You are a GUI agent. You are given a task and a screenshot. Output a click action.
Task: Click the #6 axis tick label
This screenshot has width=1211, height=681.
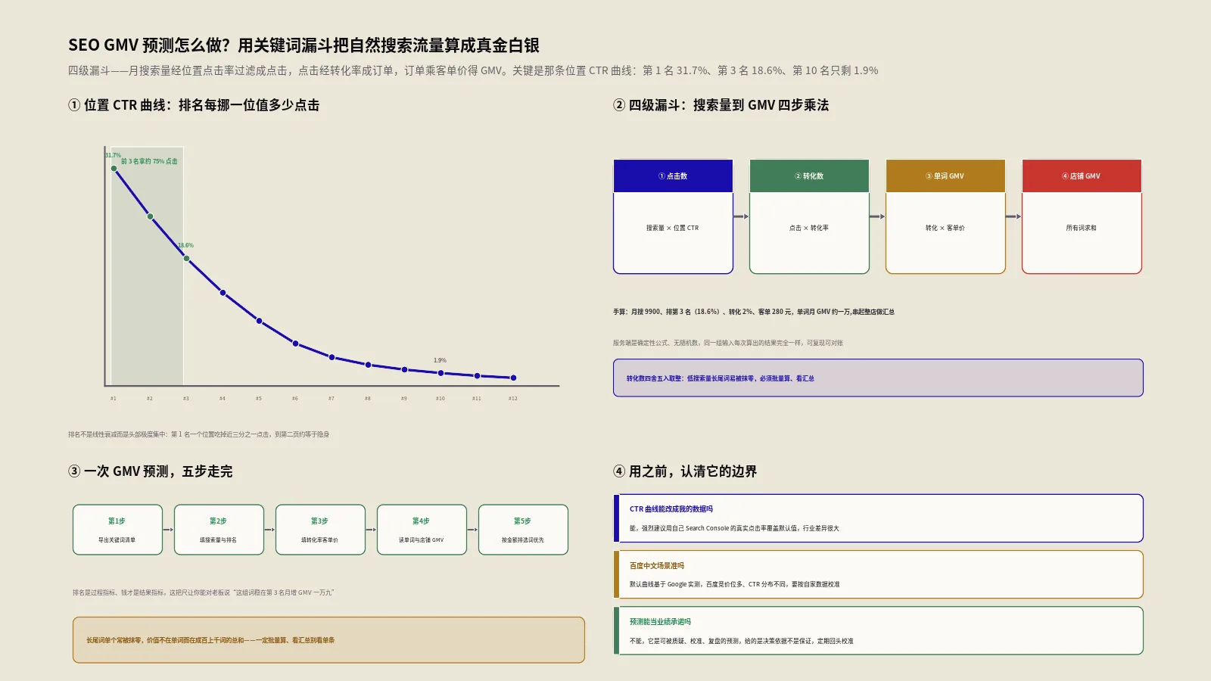pyautogui.click(x=295, y=398)
